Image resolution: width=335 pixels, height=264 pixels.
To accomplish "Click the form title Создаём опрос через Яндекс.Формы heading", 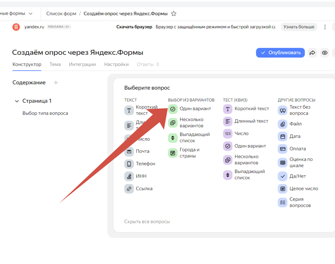I will pos(78,52).
